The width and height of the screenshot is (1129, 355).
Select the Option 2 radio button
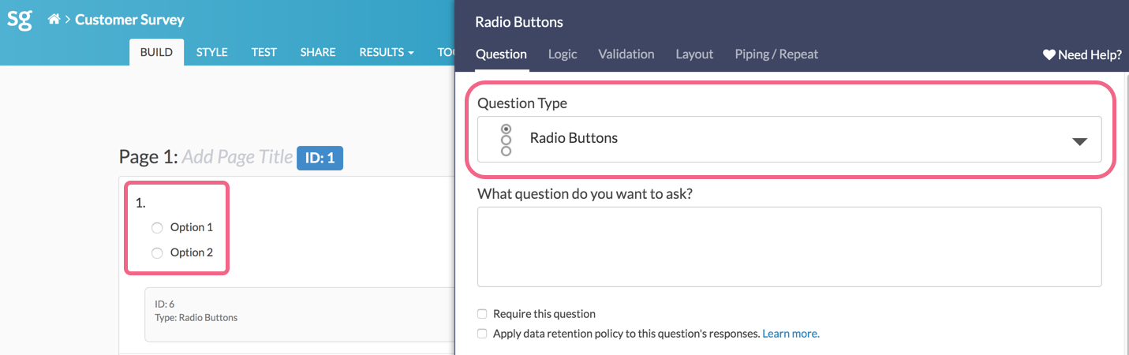point(157,253)
